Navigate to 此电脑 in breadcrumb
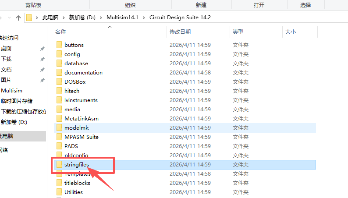This screenshot has width=348, height=198. [50, 18]
